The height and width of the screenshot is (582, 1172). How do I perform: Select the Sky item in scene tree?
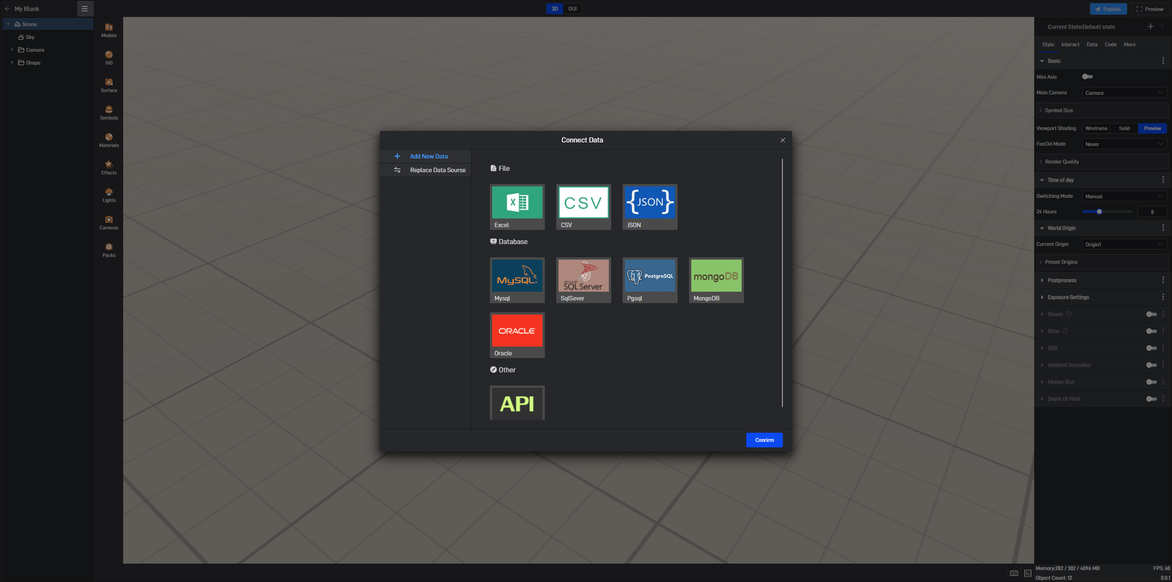(30, 37)
